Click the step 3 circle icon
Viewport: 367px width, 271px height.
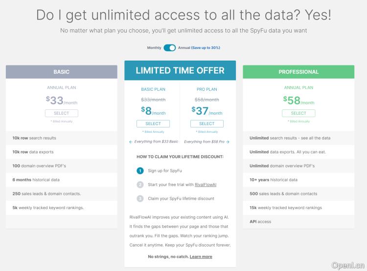(140, 199)
